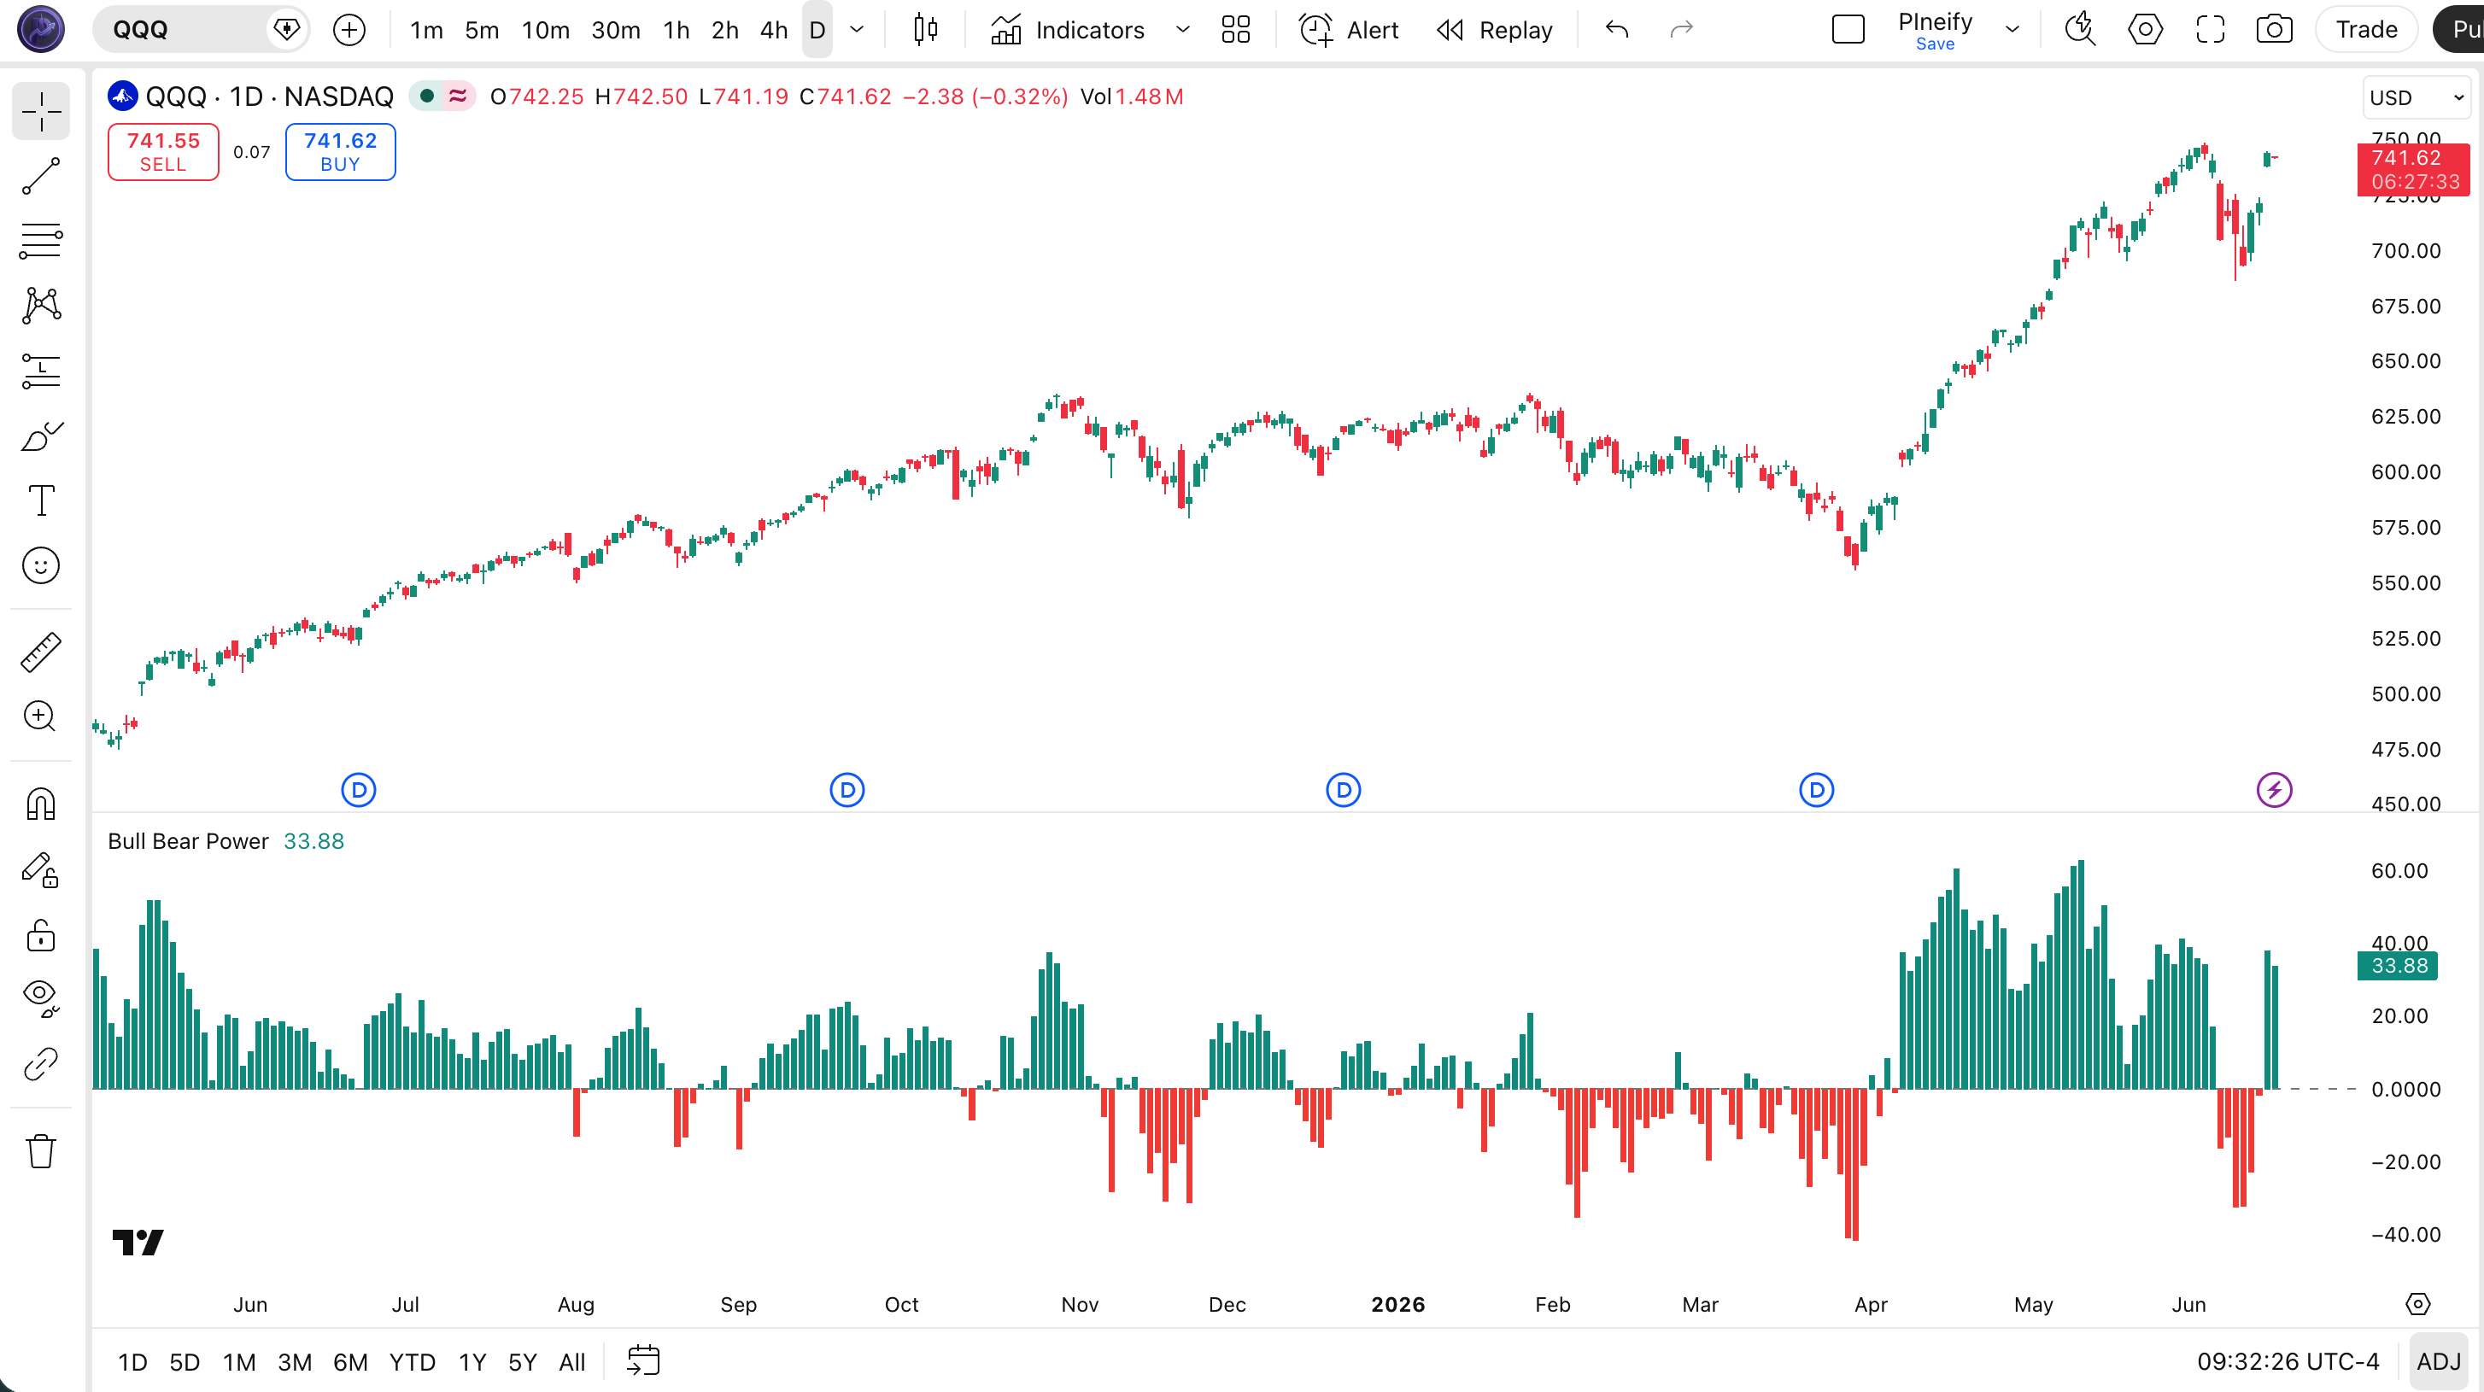Screen dimensions: 2484x1392
Task: Open the layout setup square icon
Action: [1848, 30]
